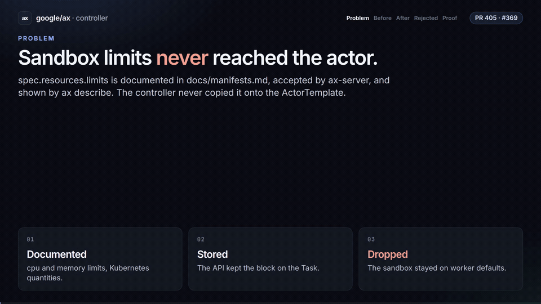Click the 03 step number
Viewport: 541px width, 304px height.
371,239
